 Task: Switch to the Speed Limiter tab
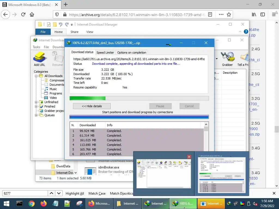click(x=105, y=53)
